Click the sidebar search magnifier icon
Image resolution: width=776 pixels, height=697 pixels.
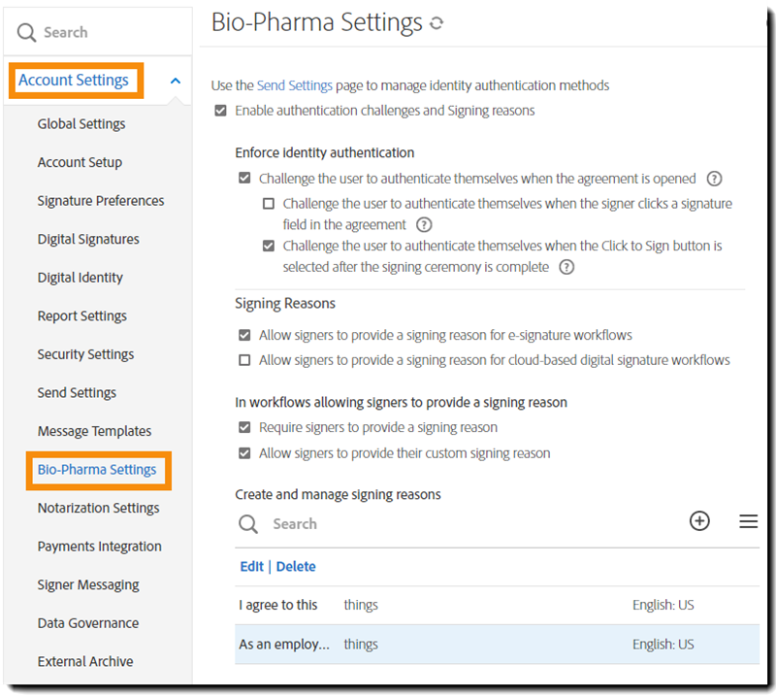(27, 31)
